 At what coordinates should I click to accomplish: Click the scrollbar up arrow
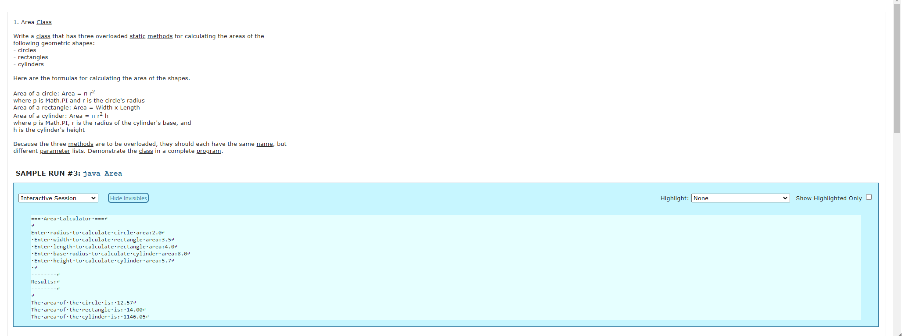tap(897, 2)
